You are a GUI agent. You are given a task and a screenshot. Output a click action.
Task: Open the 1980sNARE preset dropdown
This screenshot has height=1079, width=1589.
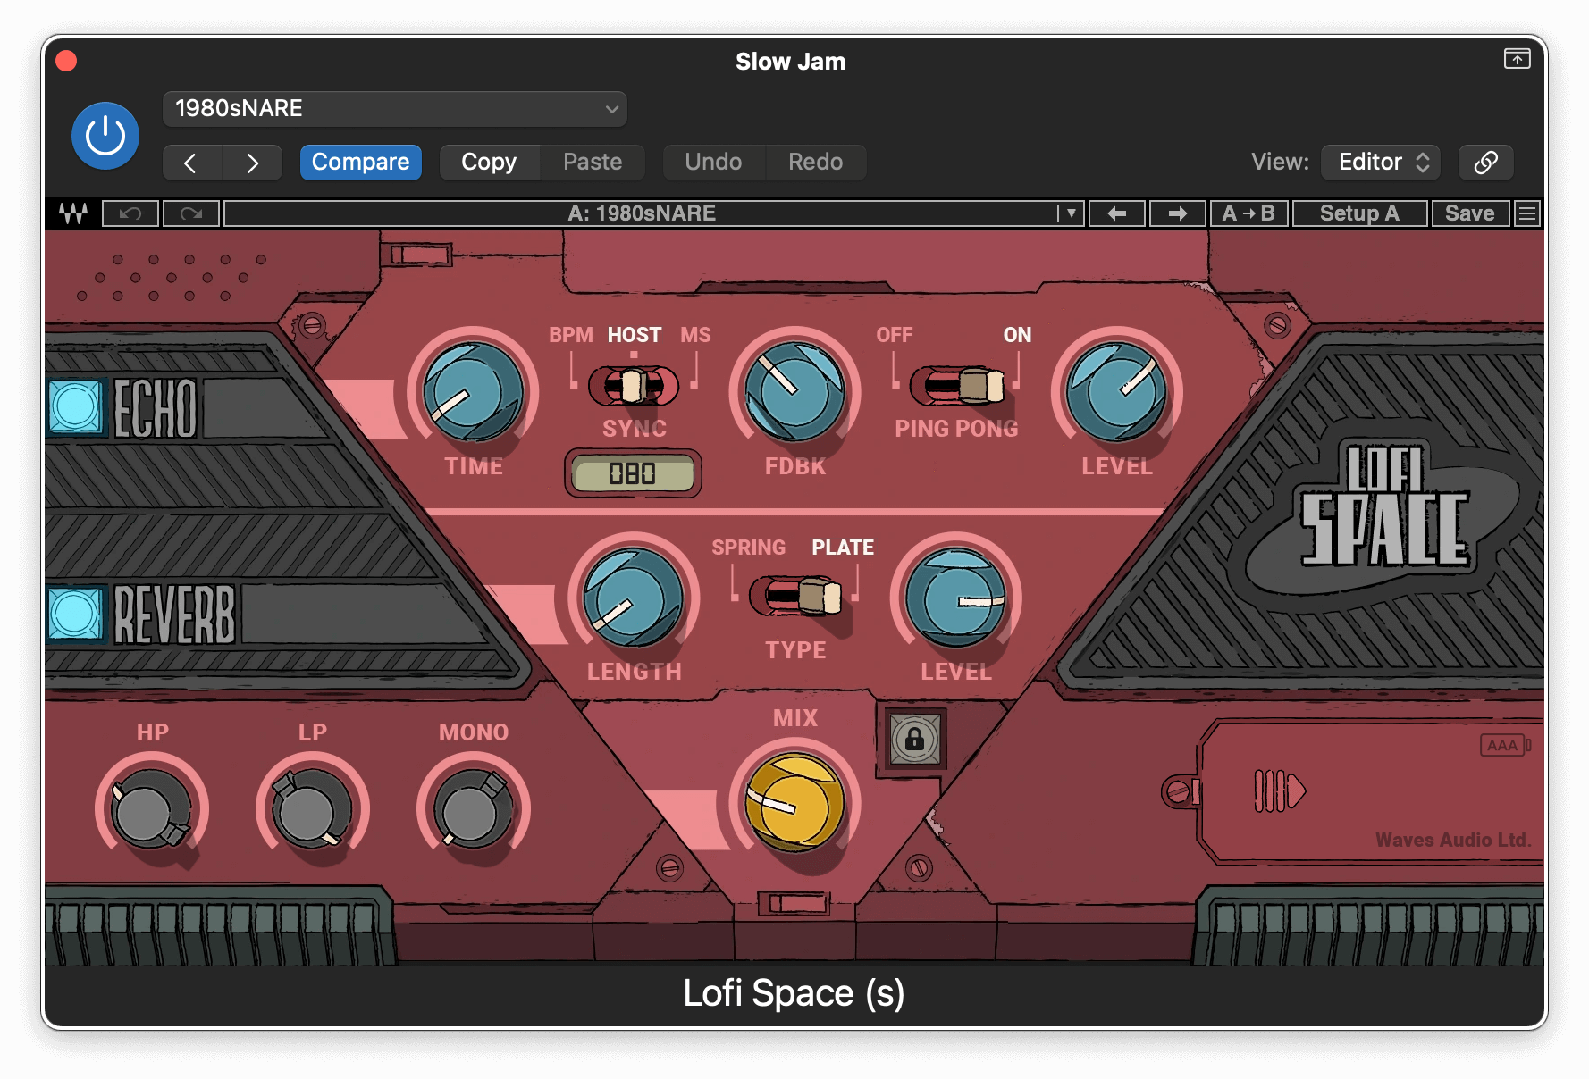coord(393,108)
